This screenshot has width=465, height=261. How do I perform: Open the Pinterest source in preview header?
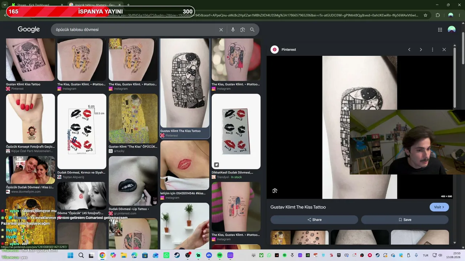pos(284,50)
